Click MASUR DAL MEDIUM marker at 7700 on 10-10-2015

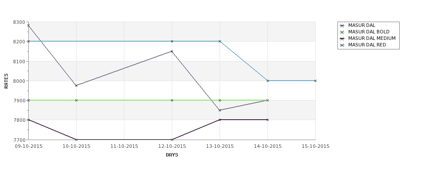point(76,140)
